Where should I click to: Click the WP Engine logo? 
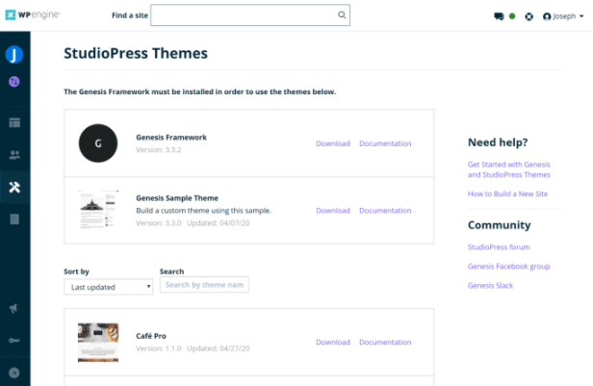coord(32,14)
